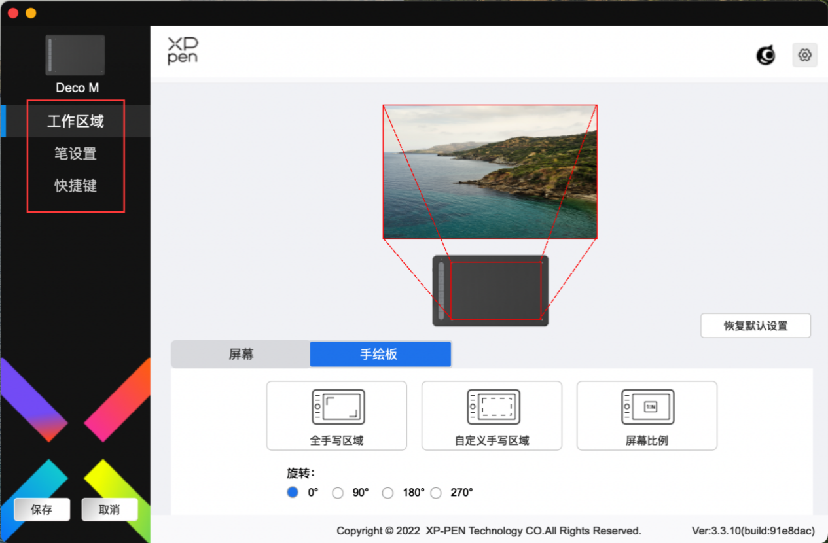Open the 快捷键 section
Viewport: 828px width, 543px height.
pos(75,186)
